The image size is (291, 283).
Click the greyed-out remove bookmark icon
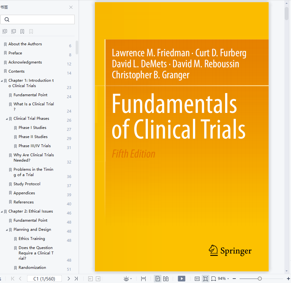tap(31, 31)
